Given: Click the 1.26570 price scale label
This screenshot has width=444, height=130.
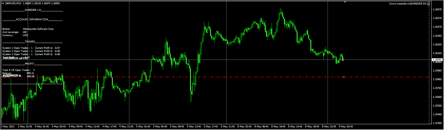Looking at the screenshot, I should click(437, 18).
